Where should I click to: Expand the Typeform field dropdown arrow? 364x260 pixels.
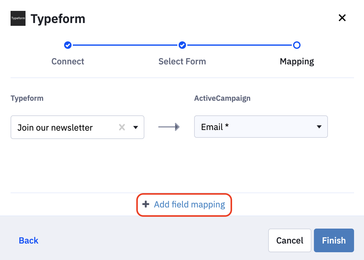click(x=136, y=127)
